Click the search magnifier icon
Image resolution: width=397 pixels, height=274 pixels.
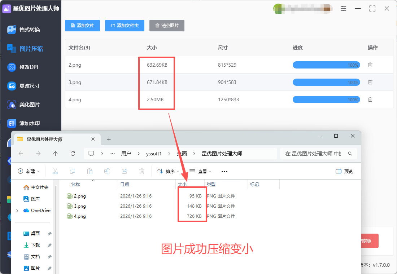tap(350, 154)
